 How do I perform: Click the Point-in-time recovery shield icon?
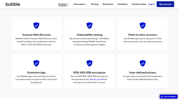tap(143, 25)
